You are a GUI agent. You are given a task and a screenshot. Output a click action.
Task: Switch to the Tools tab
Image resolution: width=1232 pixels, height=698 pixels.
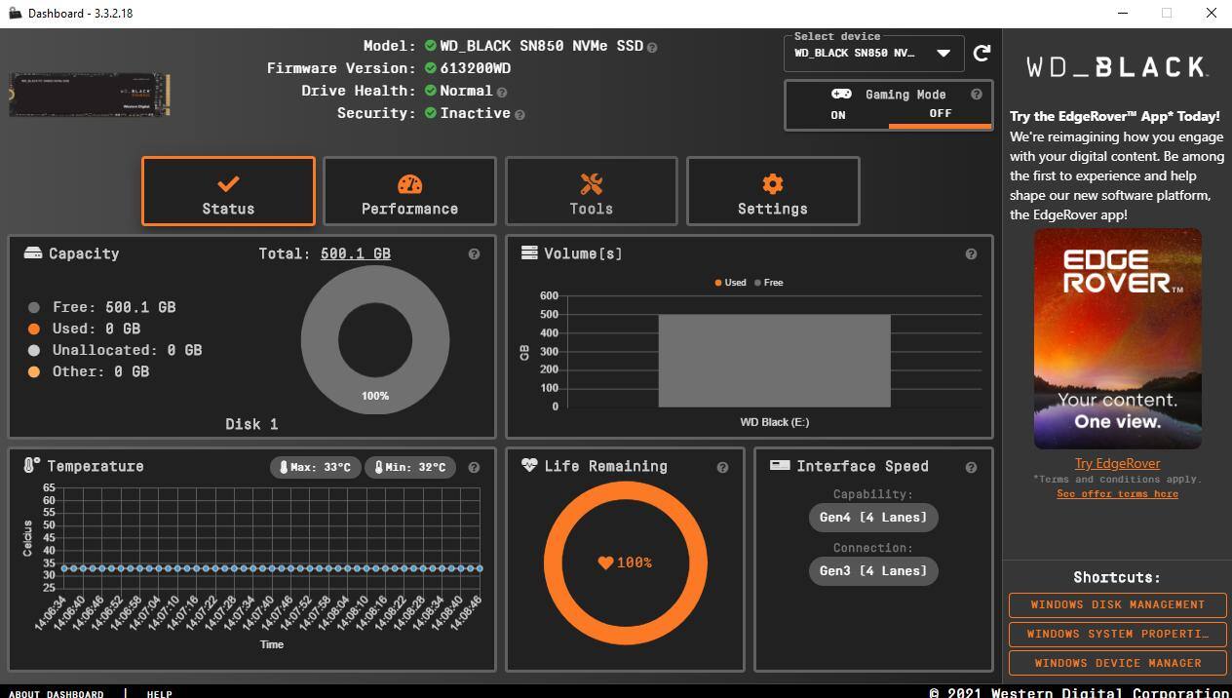coord(591,192)
